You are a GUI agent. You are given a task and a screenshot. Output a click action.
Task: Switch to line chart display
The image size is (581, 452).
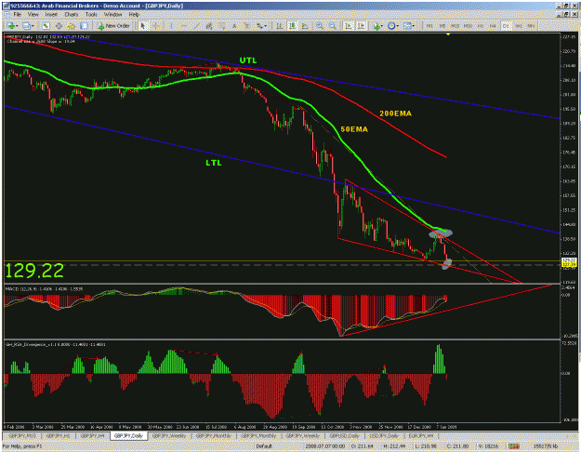pyautogui.click(x=305, y=26)
